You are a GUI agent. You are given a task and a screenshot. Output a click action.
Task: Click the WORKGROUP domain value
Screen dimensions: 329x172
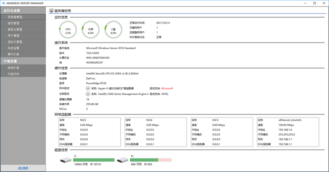click(94, 62)
